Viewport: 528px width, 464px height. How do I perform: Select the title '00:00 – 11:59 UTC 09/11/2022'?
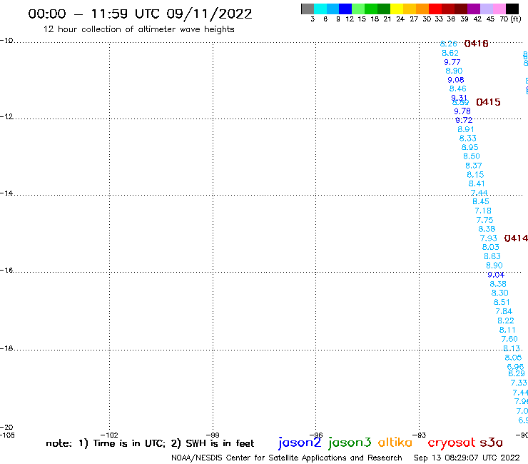(140, 14)
